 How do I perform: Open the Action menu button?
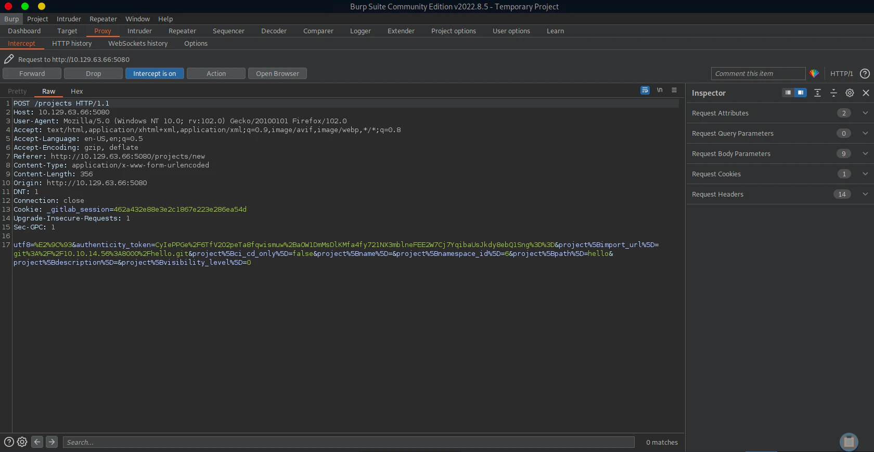[x=216, y=73]
